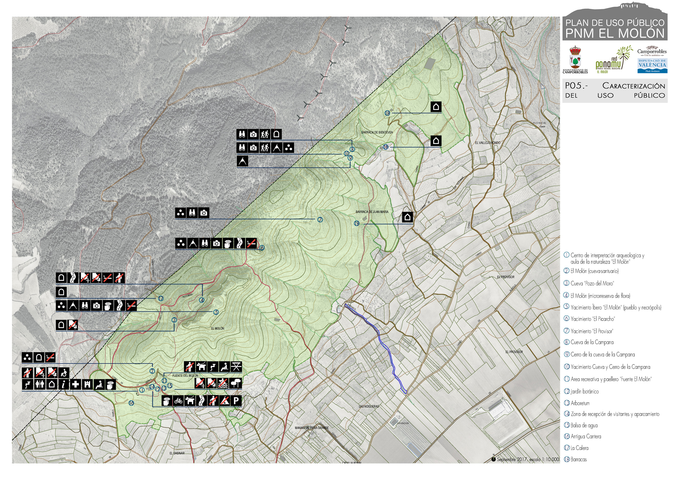Click the camera icon in marker 7's row
This screenshot has height=479, width=677.
coord(204,213)
